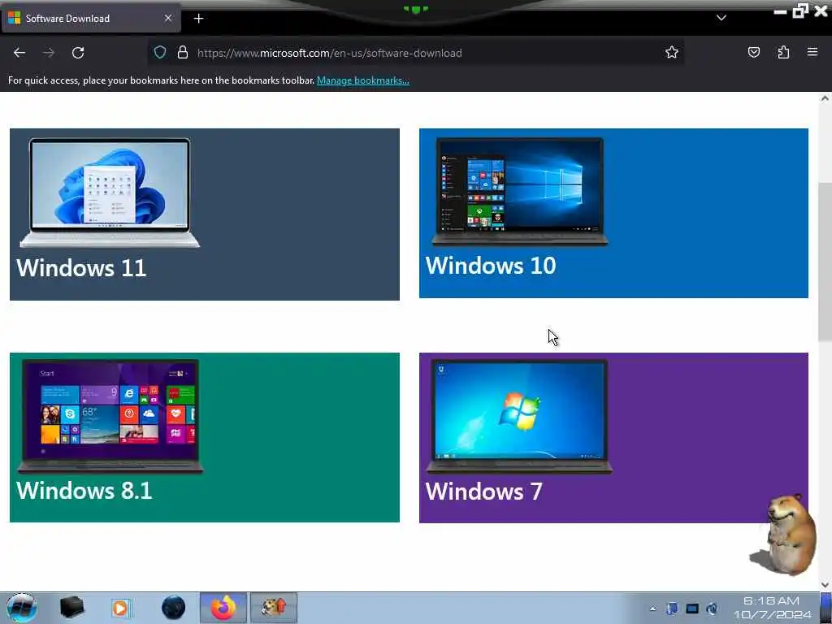Image resolution: width=832 pixels, height=624 pixels.
Task: Launch the media player taskbar icon
Action: pyautogui.click(x=120, y=608)
